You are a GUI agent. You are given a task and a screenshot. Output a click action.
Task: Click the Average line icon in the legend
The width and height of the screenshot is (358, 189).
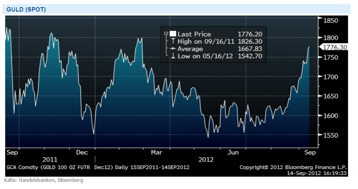173,49
